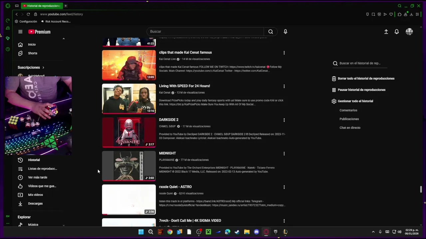This screenshot has width=426, height=239.
Task: Open three-dot menu for DARKSIDE 2
Action: [x=284, y=120]
